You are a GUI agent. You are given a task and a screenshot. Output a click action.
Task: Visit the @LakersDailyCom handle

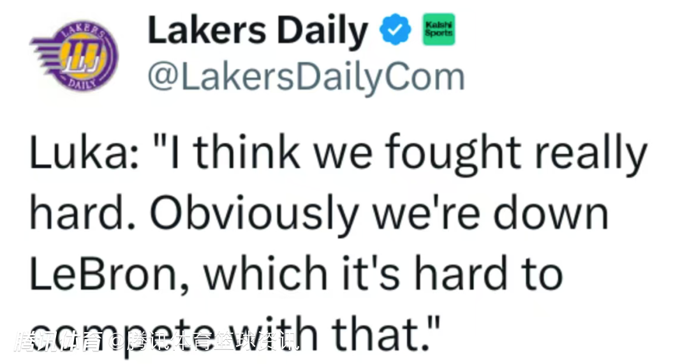(306, 77)
